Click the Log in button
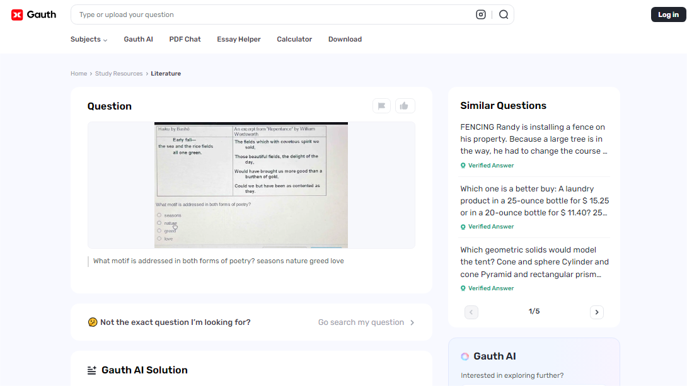The image size is (687, 386). (667, 14)
